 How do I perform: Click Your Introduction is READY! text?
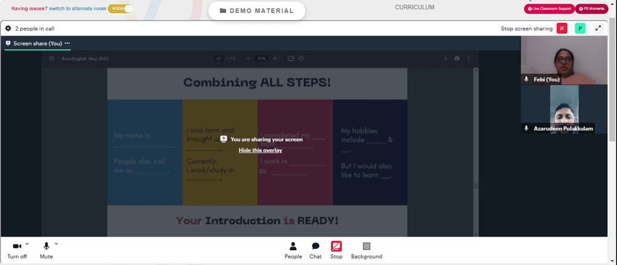(x=257, y=221)
